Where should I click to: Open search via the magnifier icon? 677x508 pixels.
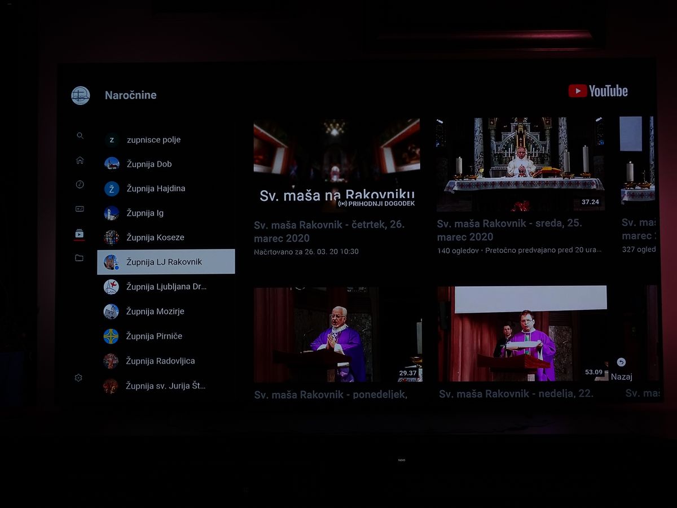click(80, 135)
